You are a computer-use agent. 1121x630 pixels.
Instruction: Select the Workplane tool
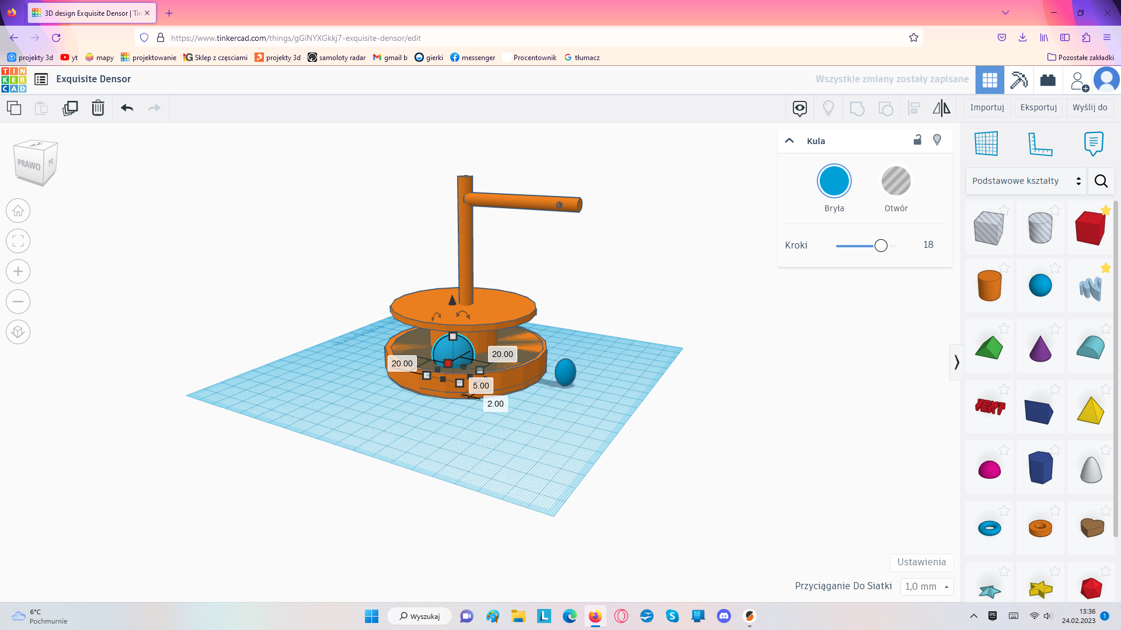click(x=986, y=143)
